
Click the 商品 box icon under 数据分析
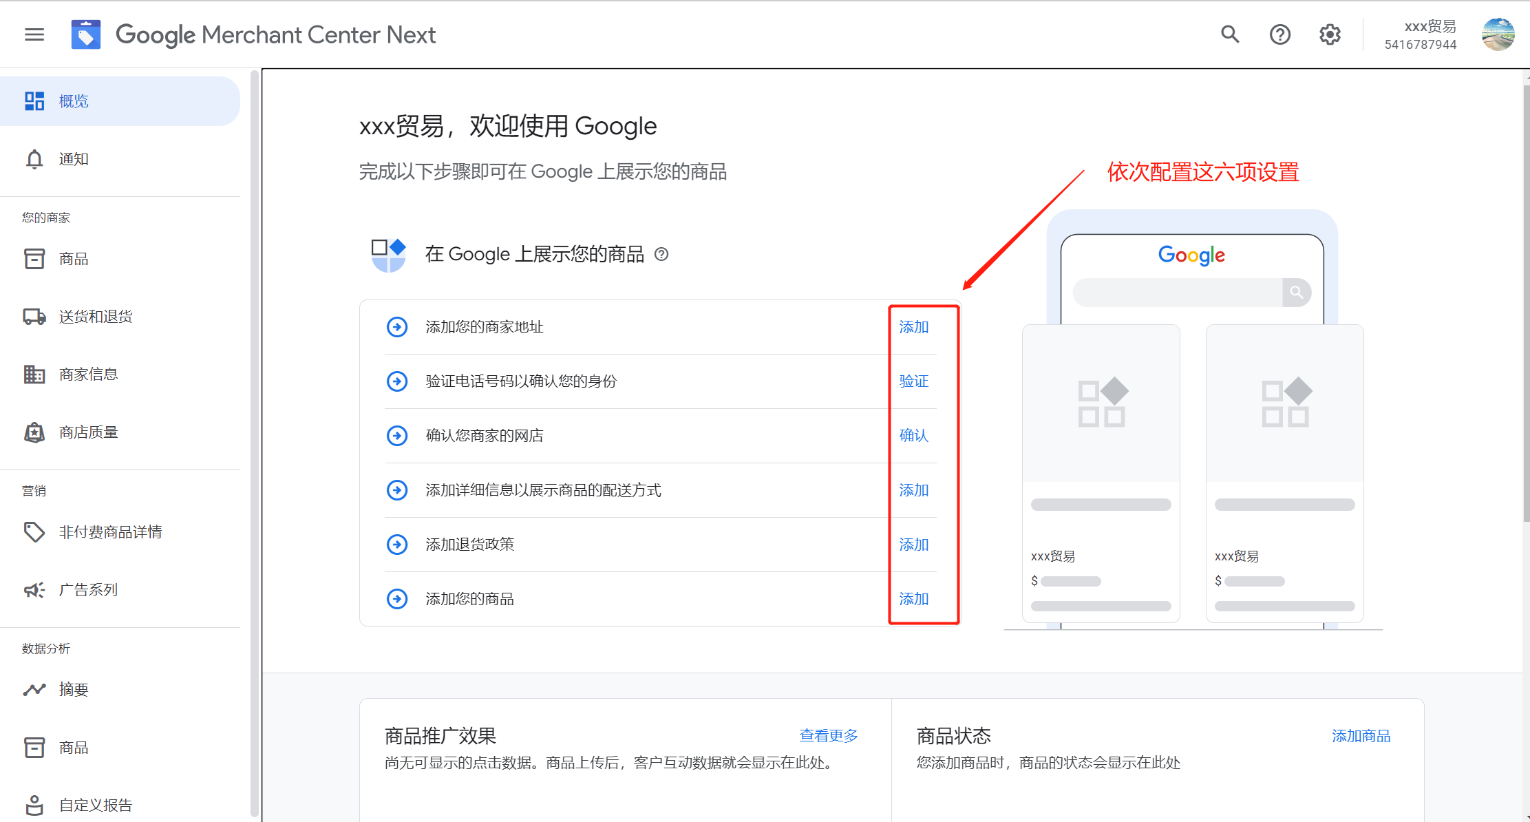coord(34,747)
